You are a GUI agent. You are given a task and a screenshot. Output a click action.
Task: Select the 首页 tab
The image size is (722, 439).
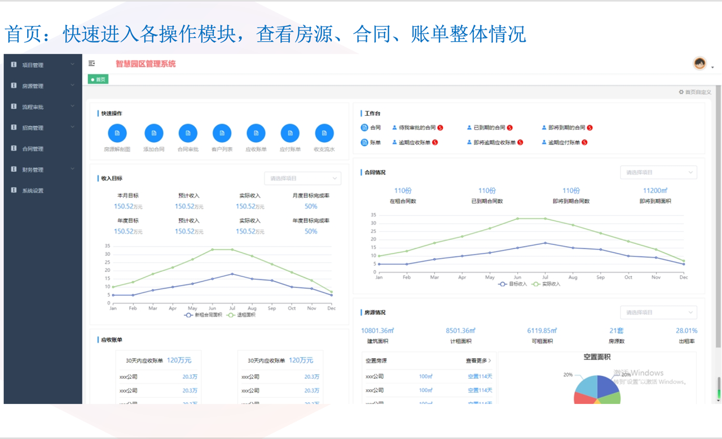pyautogui.click(x=98, y=80)
